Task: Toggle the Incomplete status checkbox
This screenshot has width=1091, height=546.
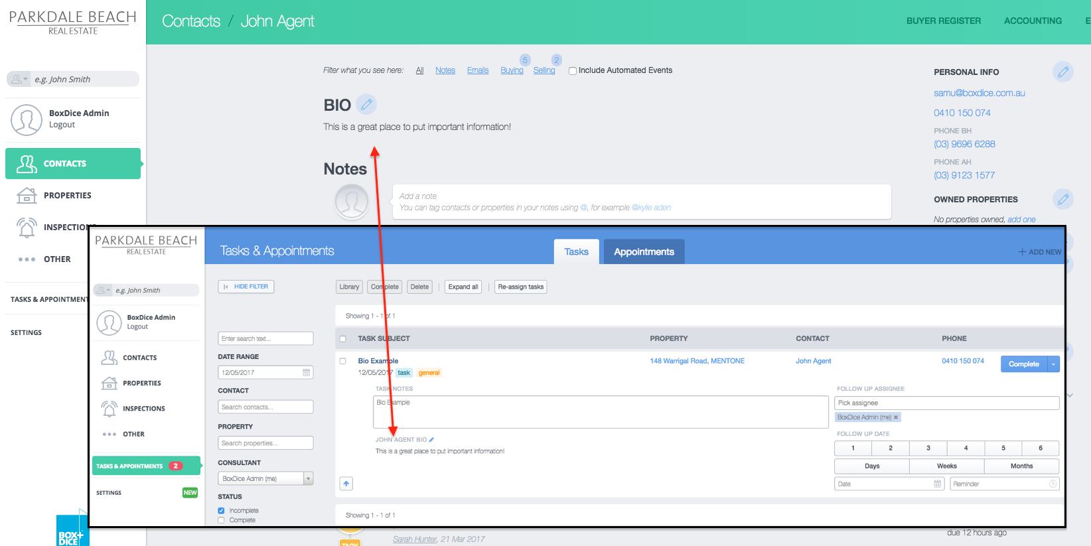Action: [222, 511]
